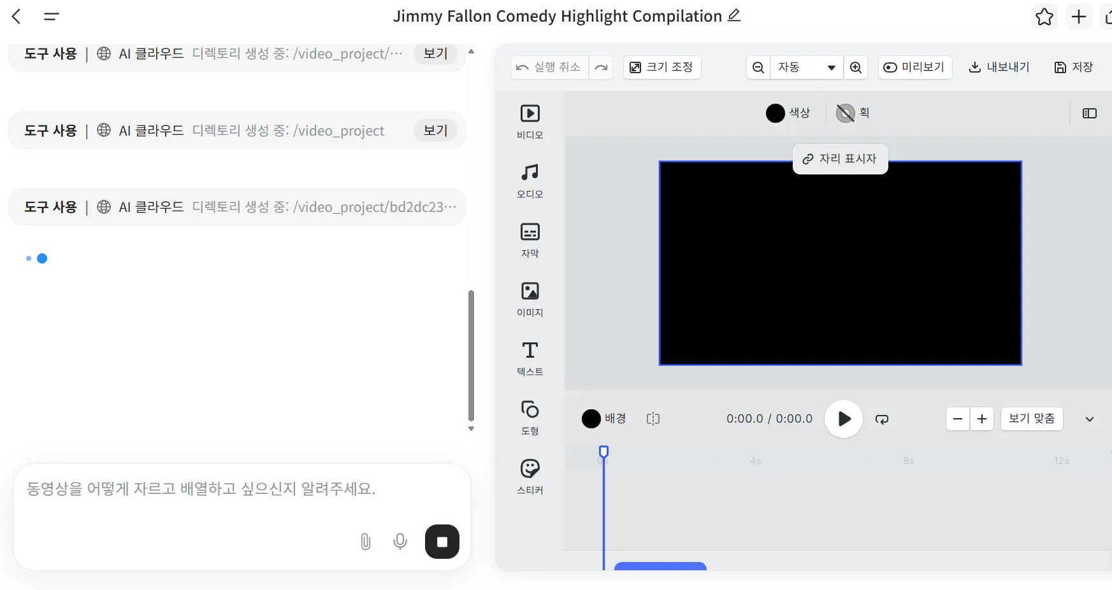
Task: Click the project title text
Action: click(x=558, y=17)
